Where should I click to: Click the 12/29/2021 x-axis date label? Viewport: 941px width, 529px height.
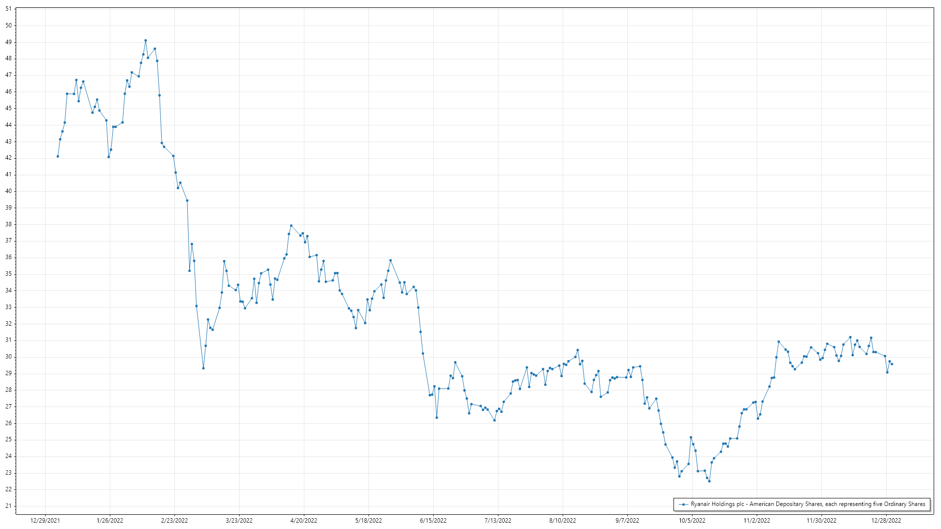click(x=45, y=520)
